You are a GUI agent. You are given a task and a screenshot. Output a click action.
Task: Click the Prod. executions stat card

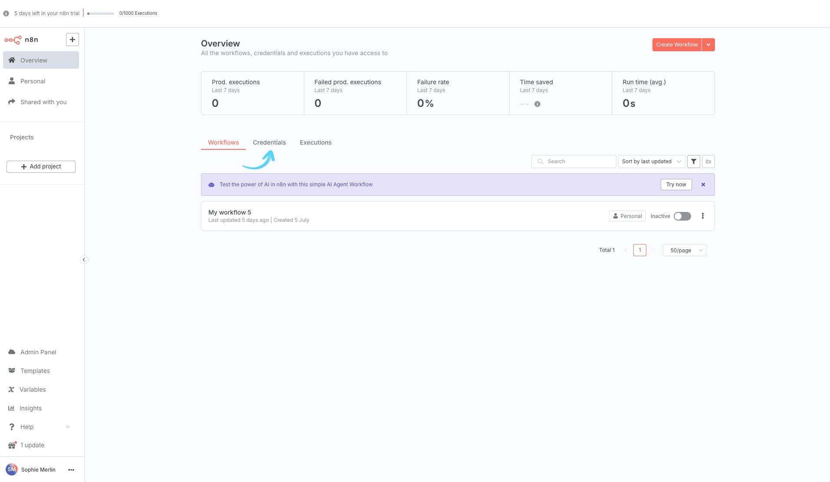pos(252,93)
